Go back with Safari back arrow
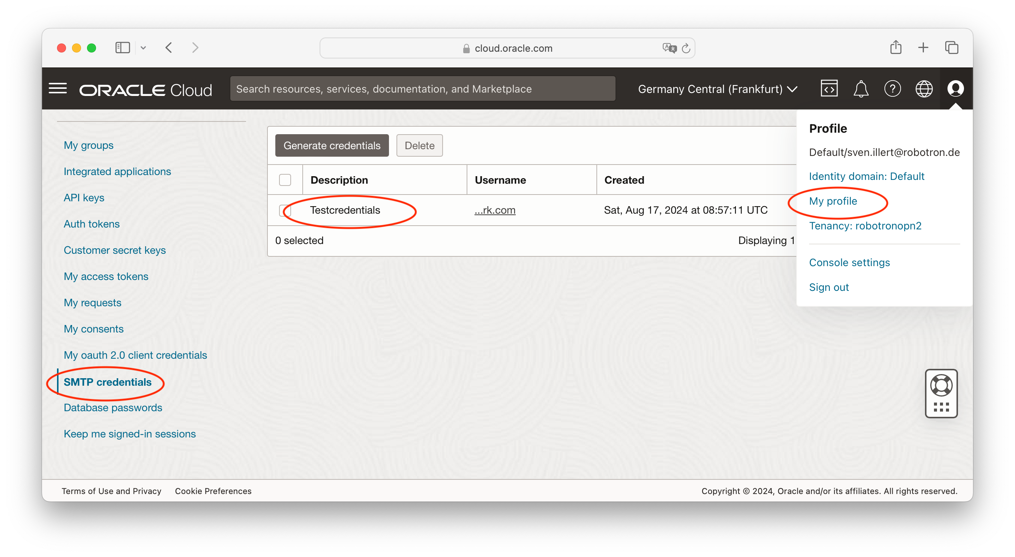Screen dimensions: 1015x557 (169, 48)
